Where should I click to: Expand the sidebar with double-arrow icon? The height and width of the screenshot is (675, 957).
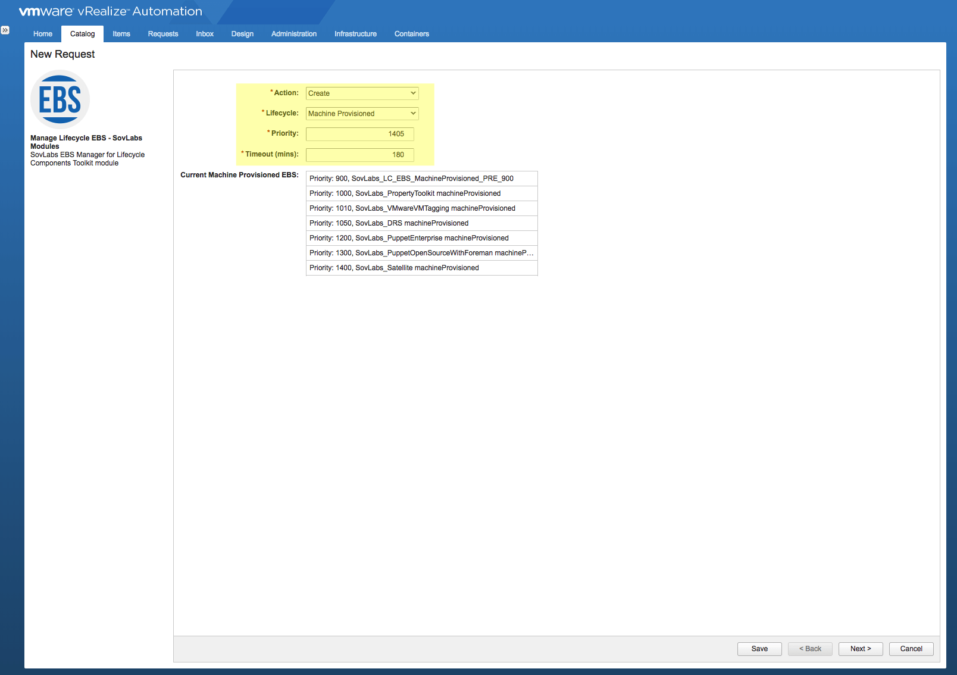click(x=5, y=30)
